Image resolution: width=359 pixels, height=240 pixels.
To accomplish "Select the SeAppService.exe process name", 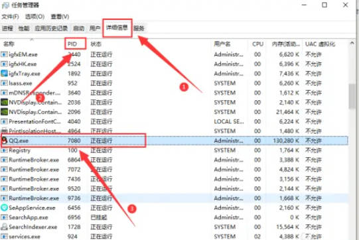I will click(32, 208).
